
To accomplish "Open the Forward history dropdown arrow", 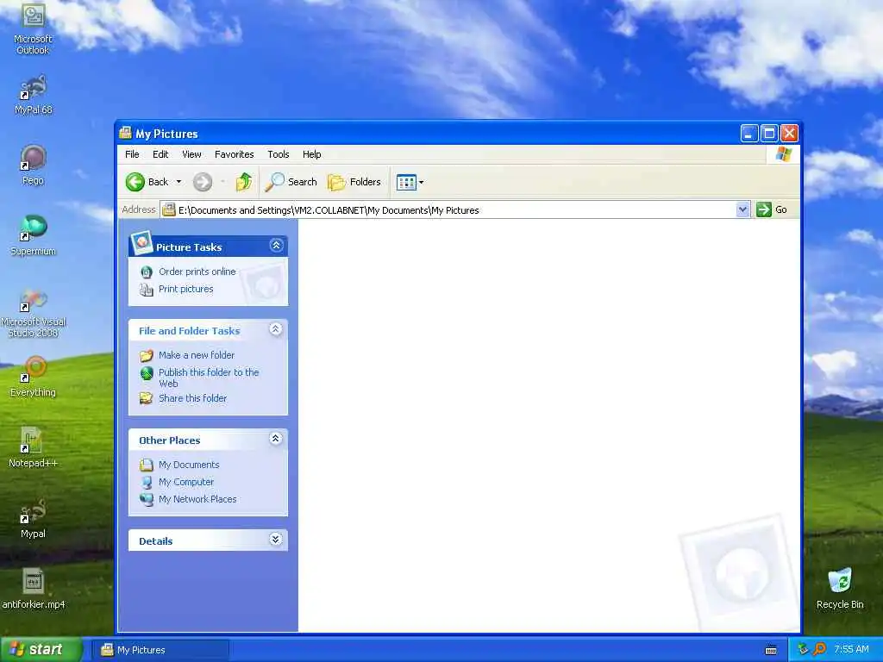I will 223,182.
